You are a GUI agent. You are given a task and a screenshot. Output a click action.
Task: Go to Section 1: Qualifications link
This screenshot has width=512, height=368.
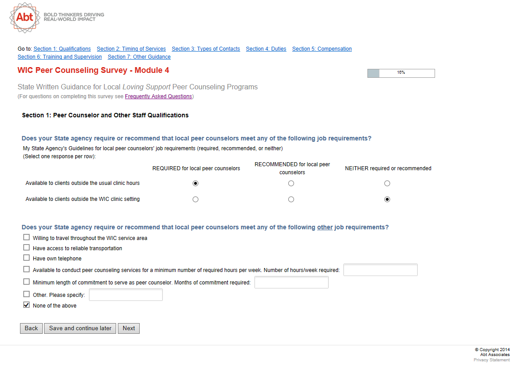point(62,49)
